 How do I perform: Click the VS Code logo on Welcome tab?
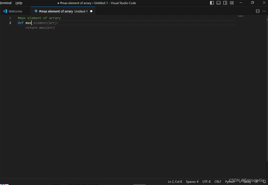point(5,11)
